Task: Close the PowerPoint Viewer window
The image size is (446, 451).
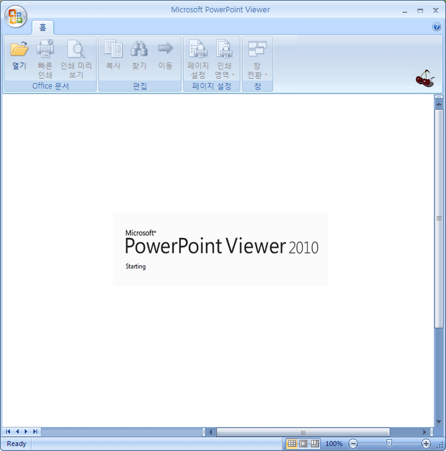Action: pos(435,11)
